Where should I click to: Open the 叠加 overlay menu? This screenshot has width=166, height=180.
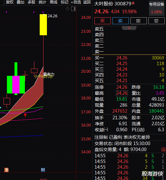20,2
